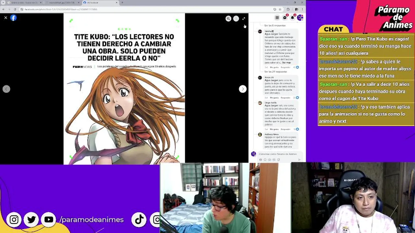Click 'Comentar como Páramo de Animes' field

tap(280, 154)
